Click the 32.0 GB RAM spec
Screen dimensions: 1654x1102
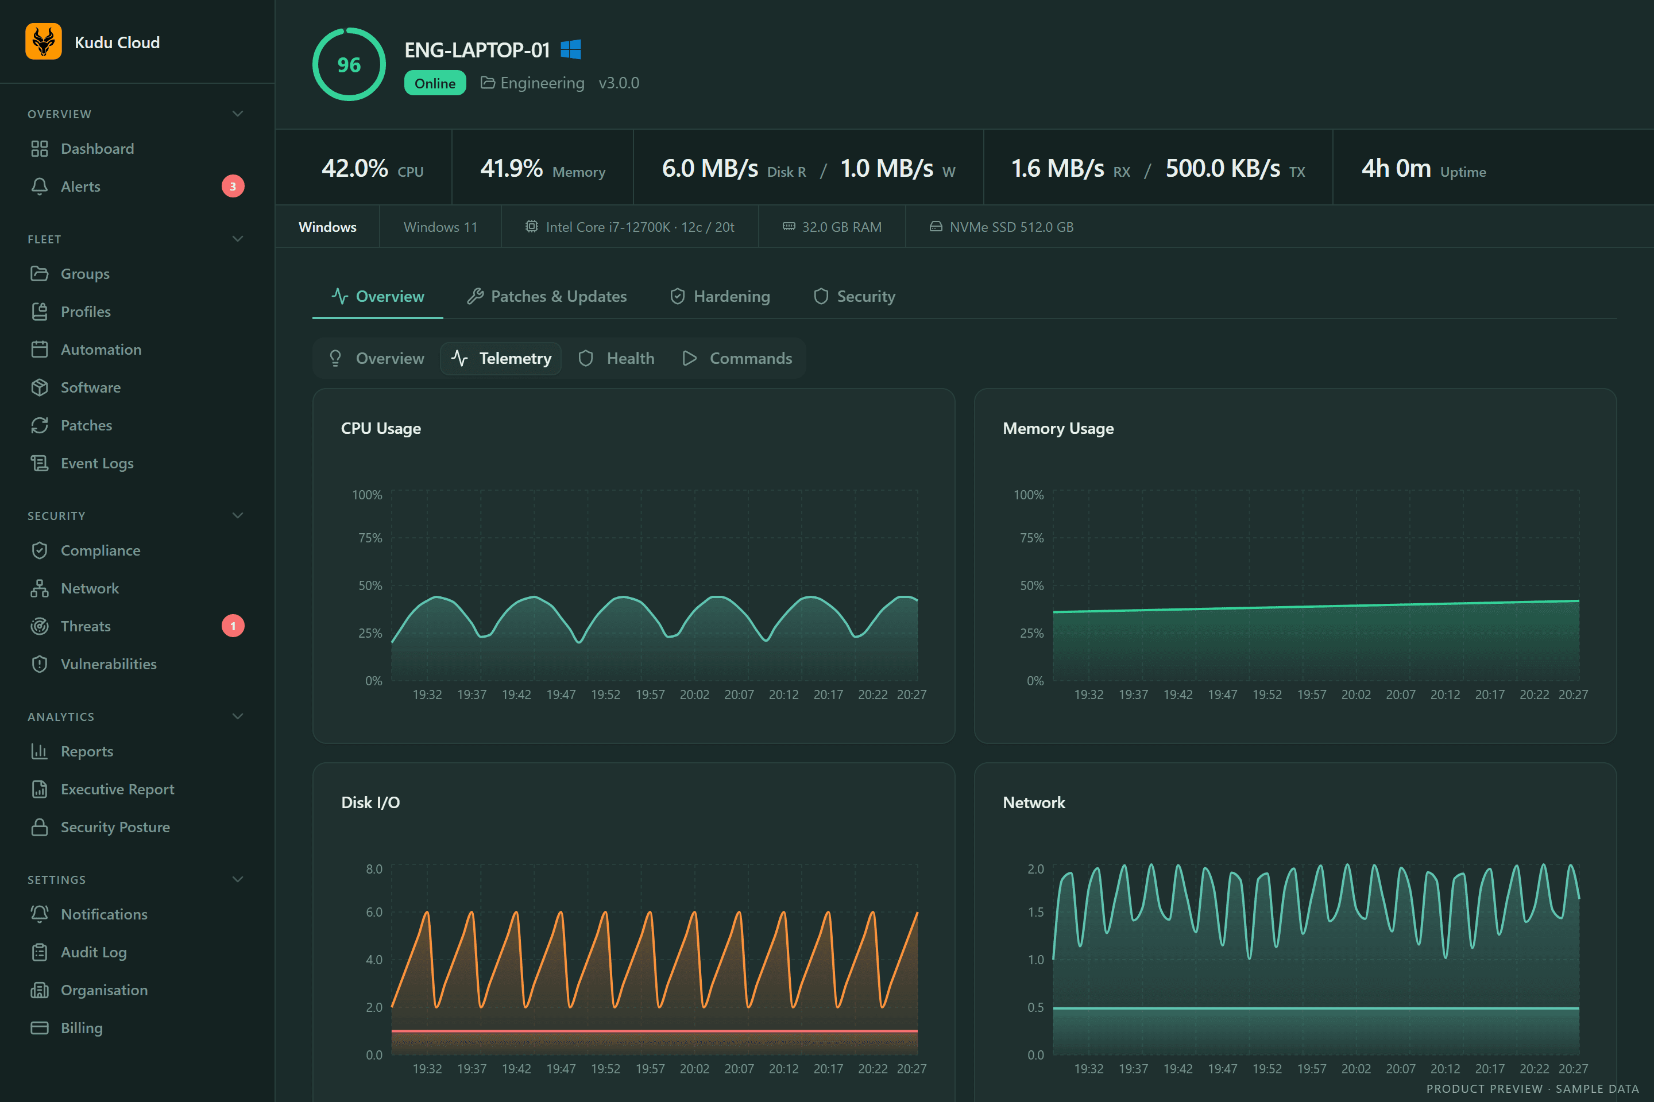coord(832,227)
